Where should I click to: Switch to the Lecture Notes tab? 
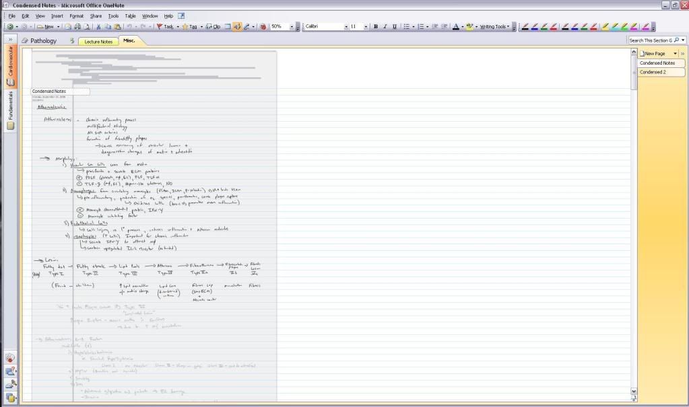pyautogui.click(x=98, y=42)
